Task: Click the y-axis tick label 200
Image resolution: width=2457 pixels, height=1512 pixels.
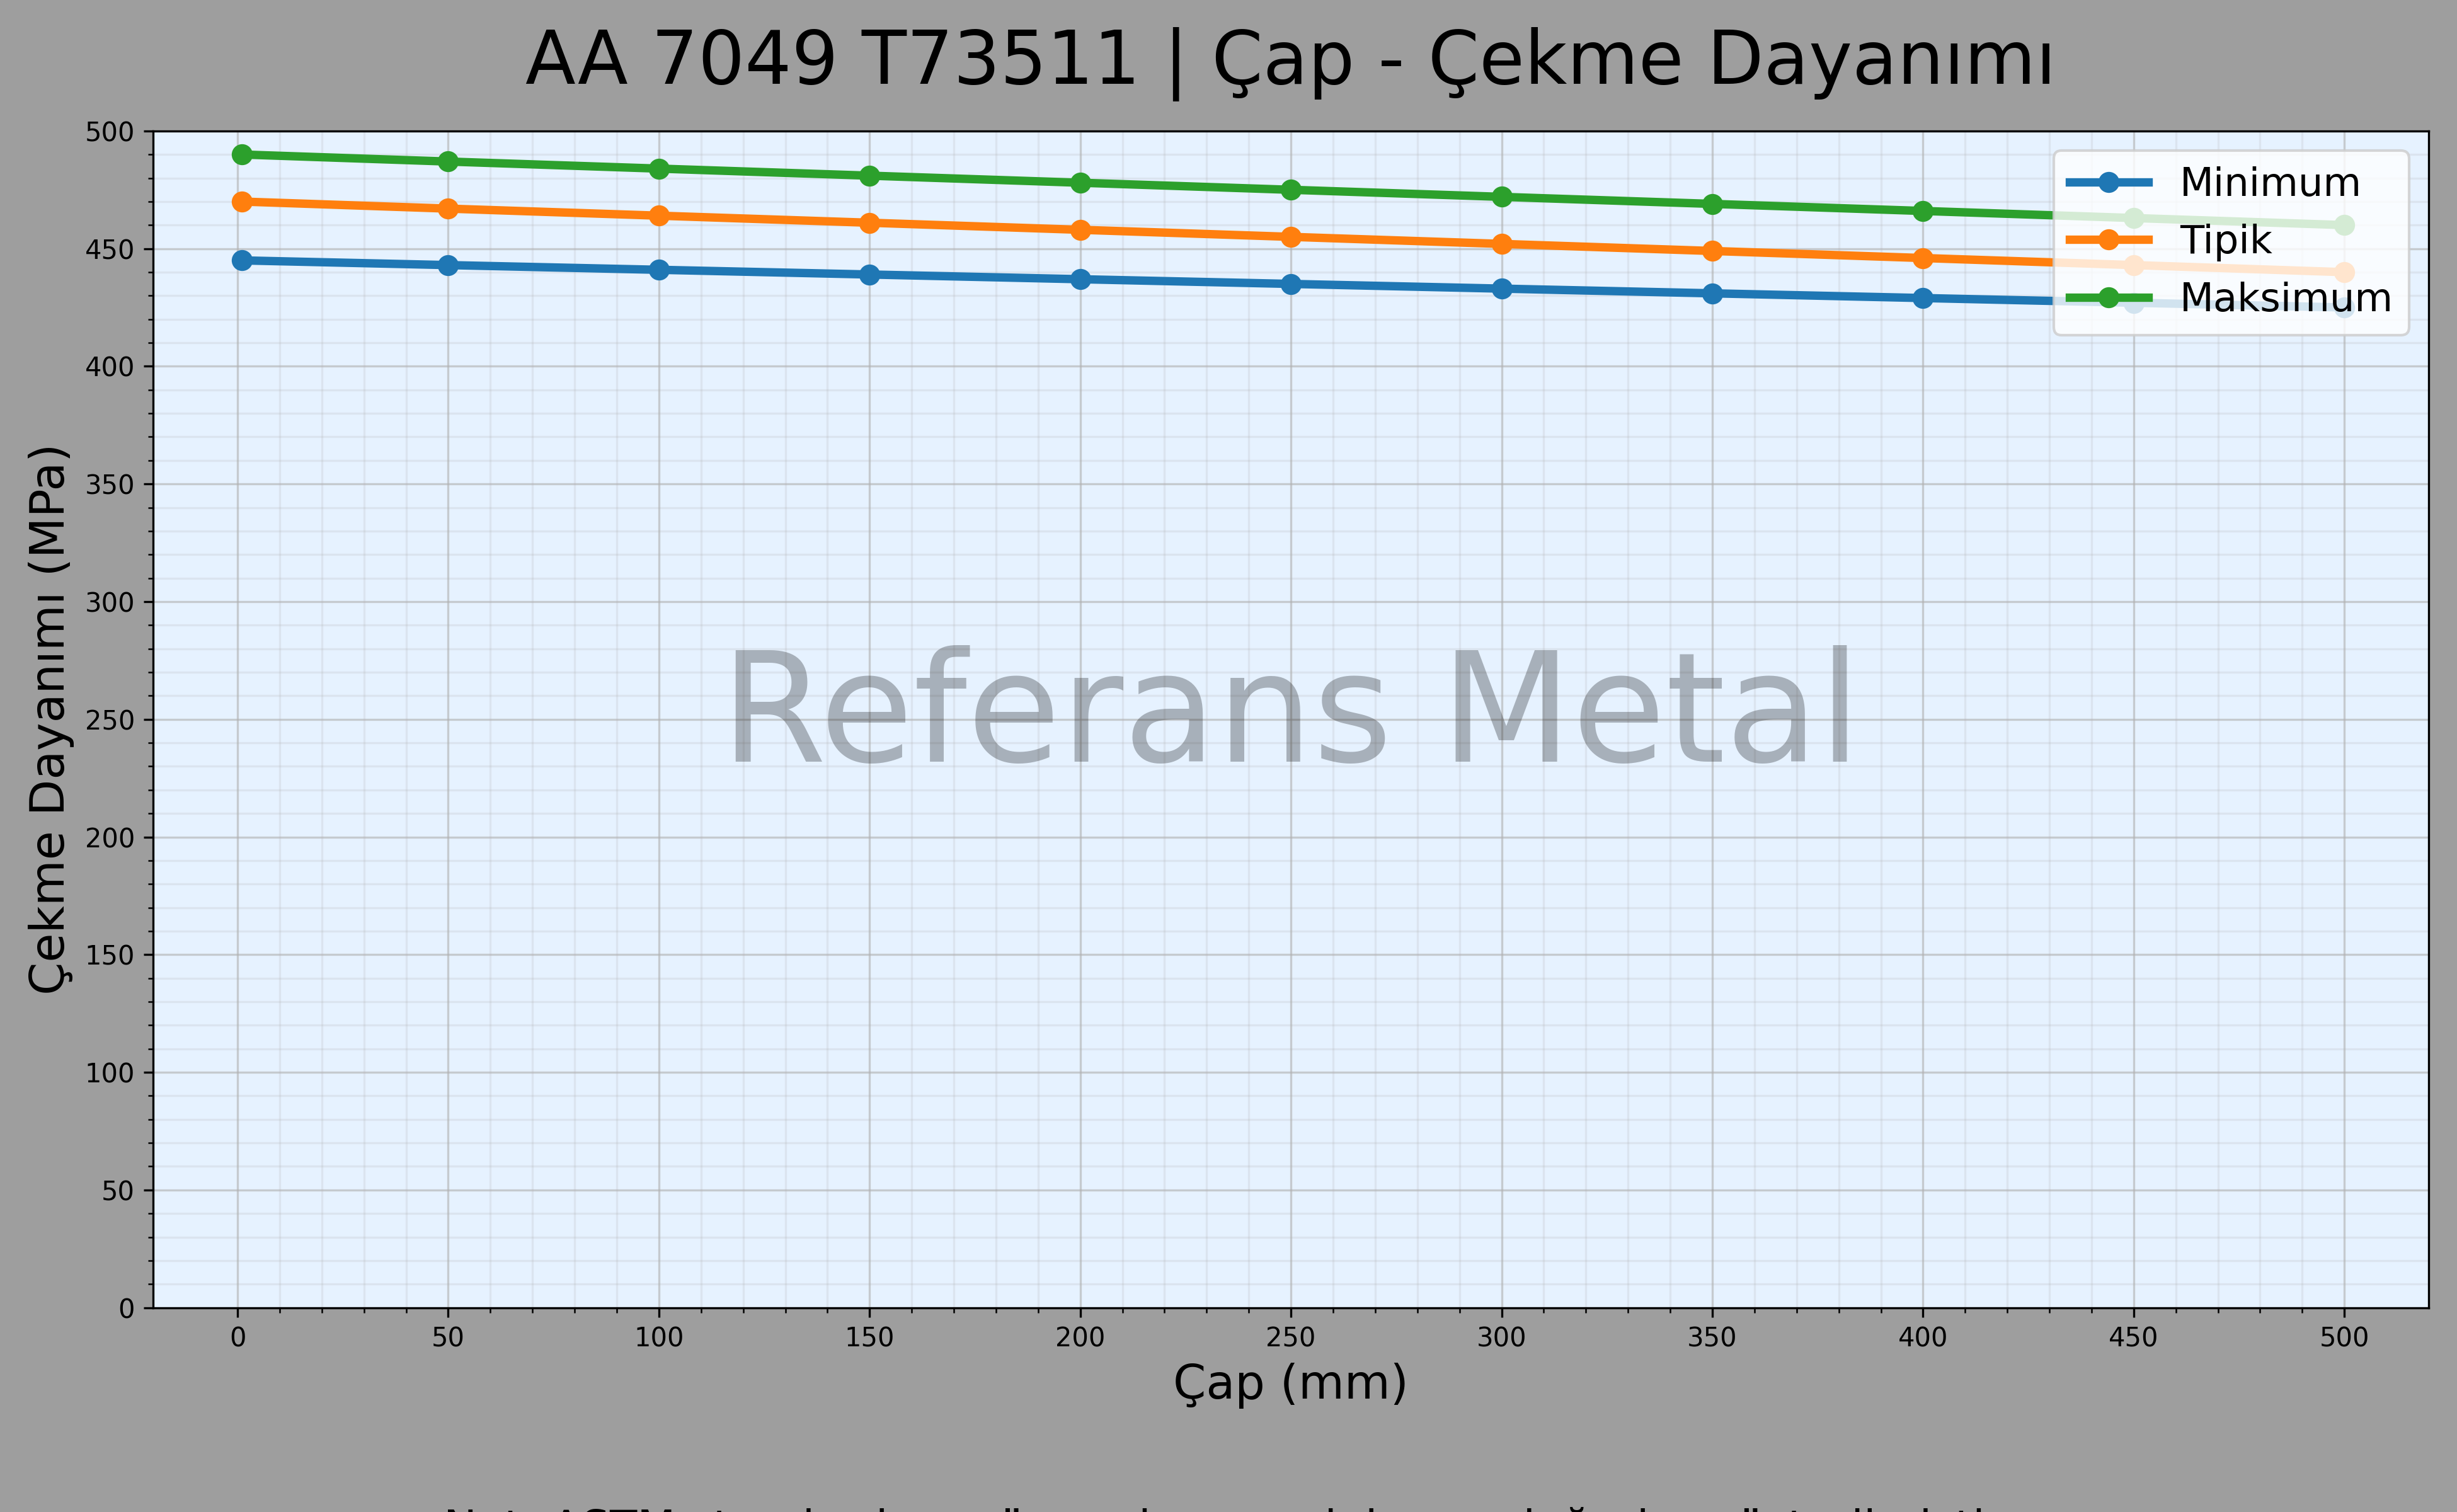Action: point(110,838)
